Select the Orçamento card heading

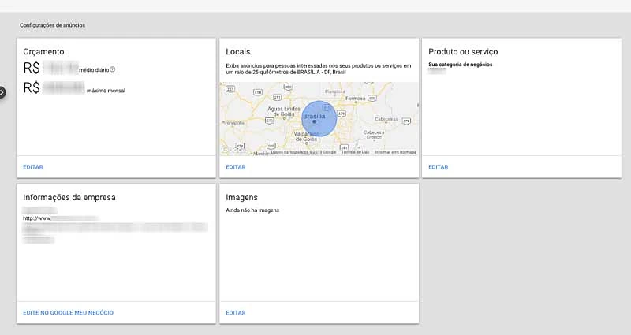[43, 51]
